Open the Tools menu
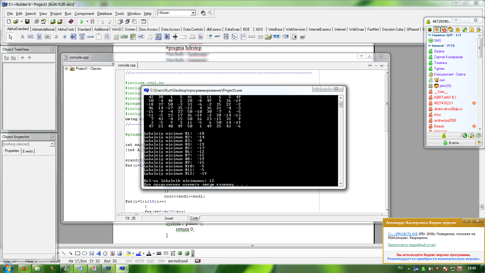Viewport: 485px width, 273px height. [119, 14]
